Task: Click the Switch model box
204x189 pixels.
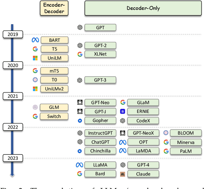Action: (x=54, y=116)
